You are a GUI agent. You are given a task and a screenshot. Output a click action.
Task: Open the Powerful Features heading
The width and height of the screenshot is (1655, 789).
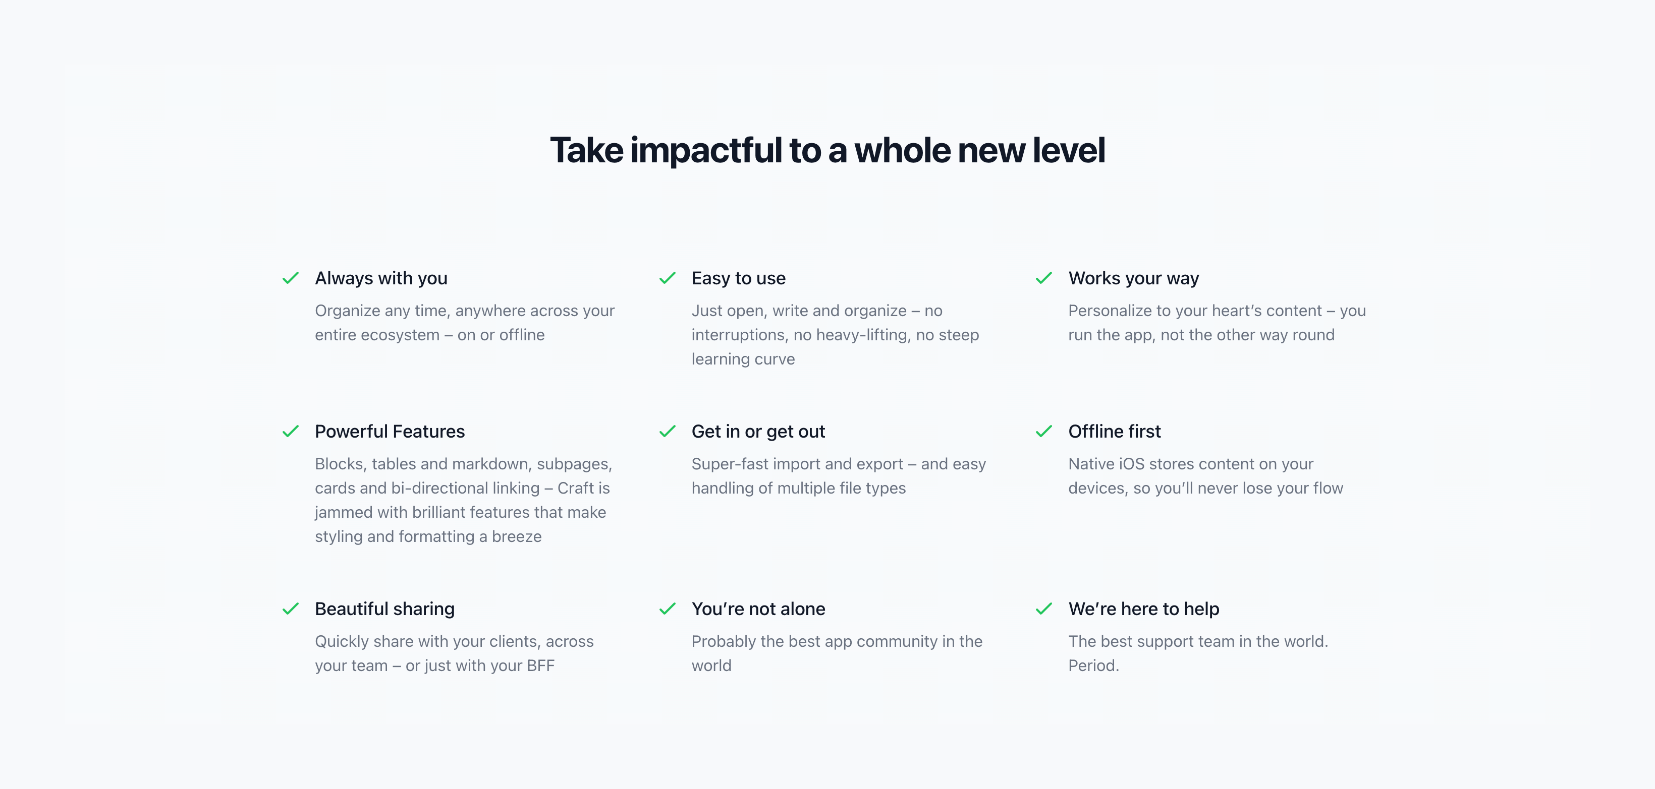(390, 432)
